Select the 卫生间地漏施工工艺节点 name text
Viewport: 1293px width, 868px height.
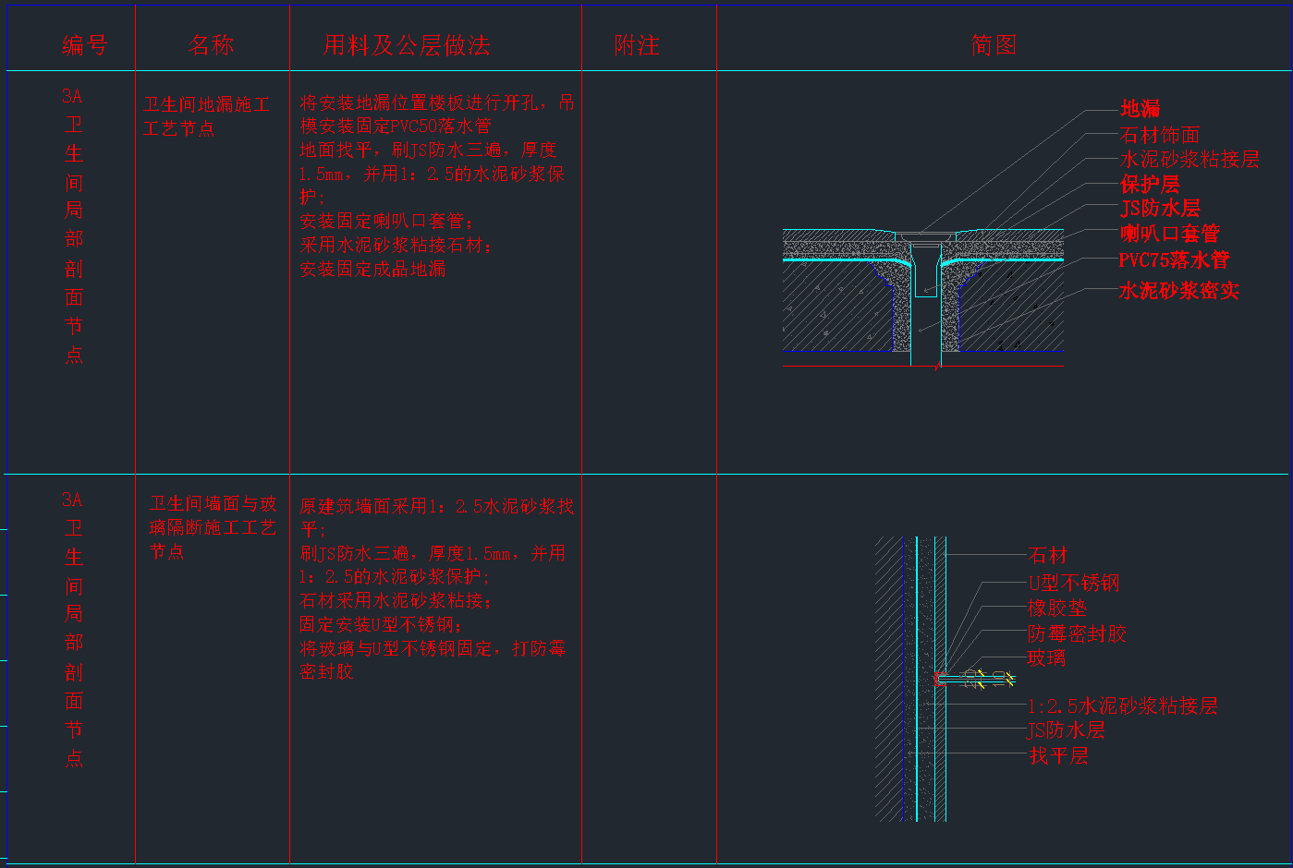[x=206, y=116]
